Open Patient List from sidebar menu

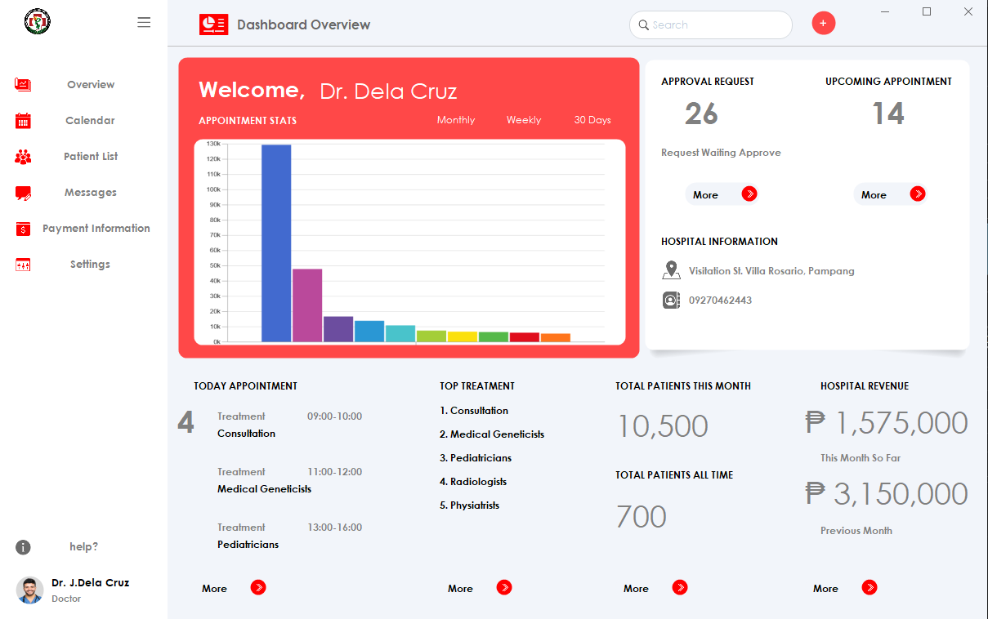tap(91, 157)
